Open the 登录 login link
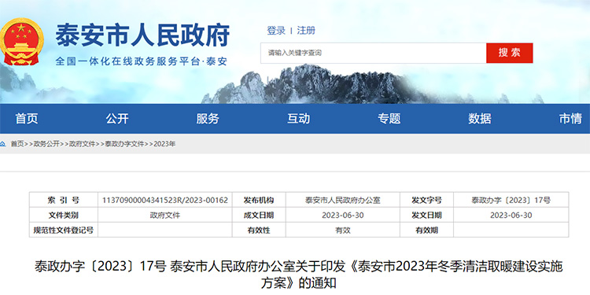590x295 pixels. point(276,31)
